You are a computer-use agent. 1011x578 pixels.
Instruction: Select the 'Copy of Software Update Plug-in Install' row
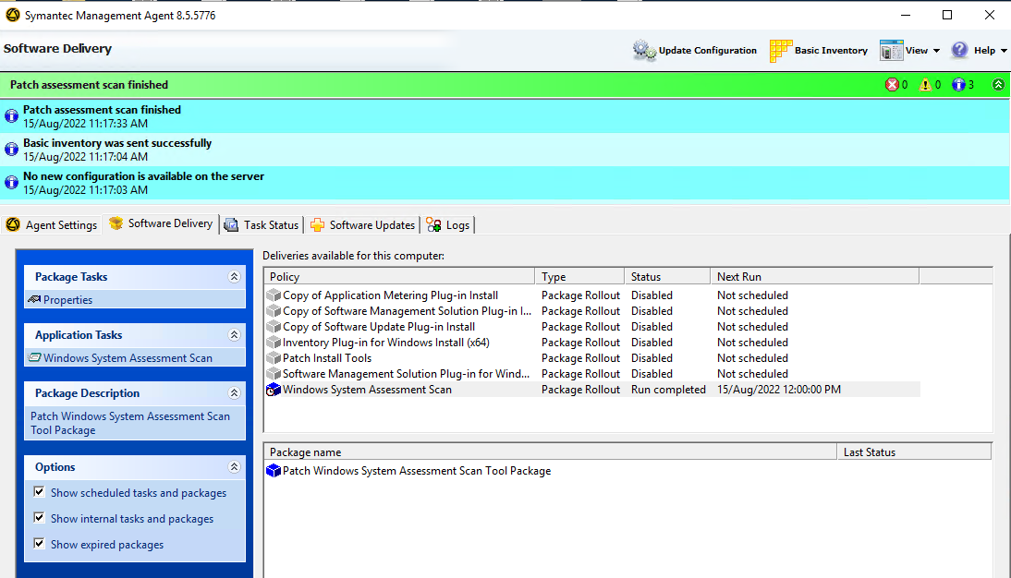pos(592,327)
